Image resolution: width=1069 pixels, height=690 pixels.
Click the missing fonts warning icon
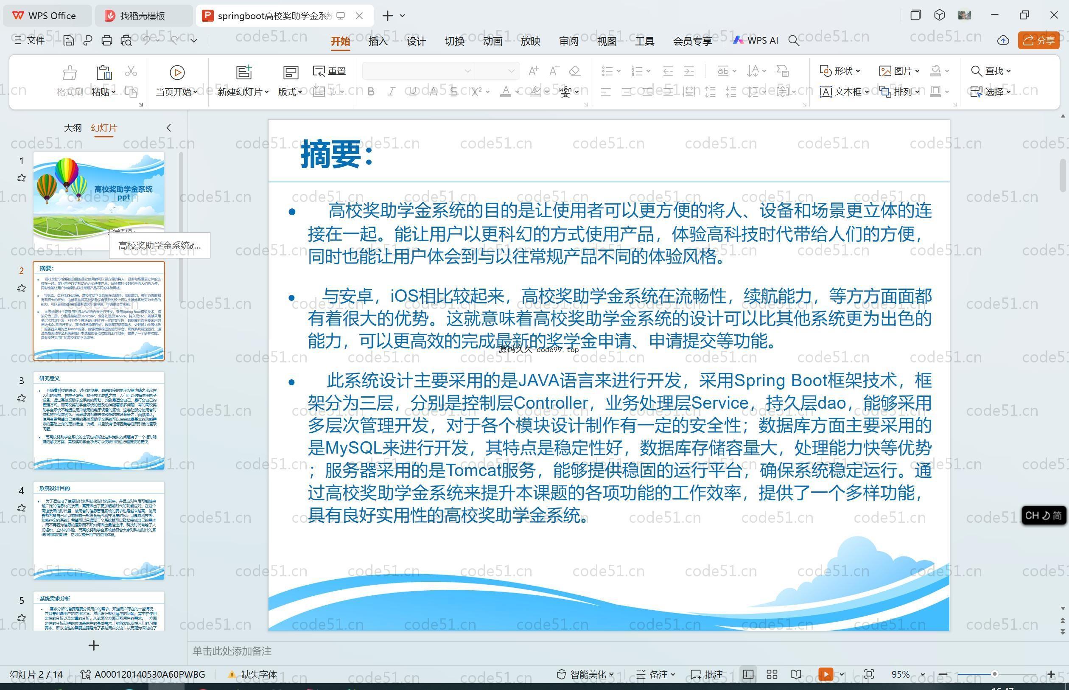(x=232, y=674)
